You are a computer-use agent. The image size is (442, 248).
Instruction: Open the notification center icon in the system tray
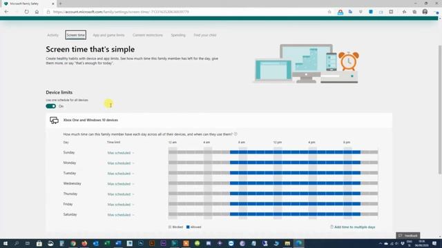click(x=434, y=243)
